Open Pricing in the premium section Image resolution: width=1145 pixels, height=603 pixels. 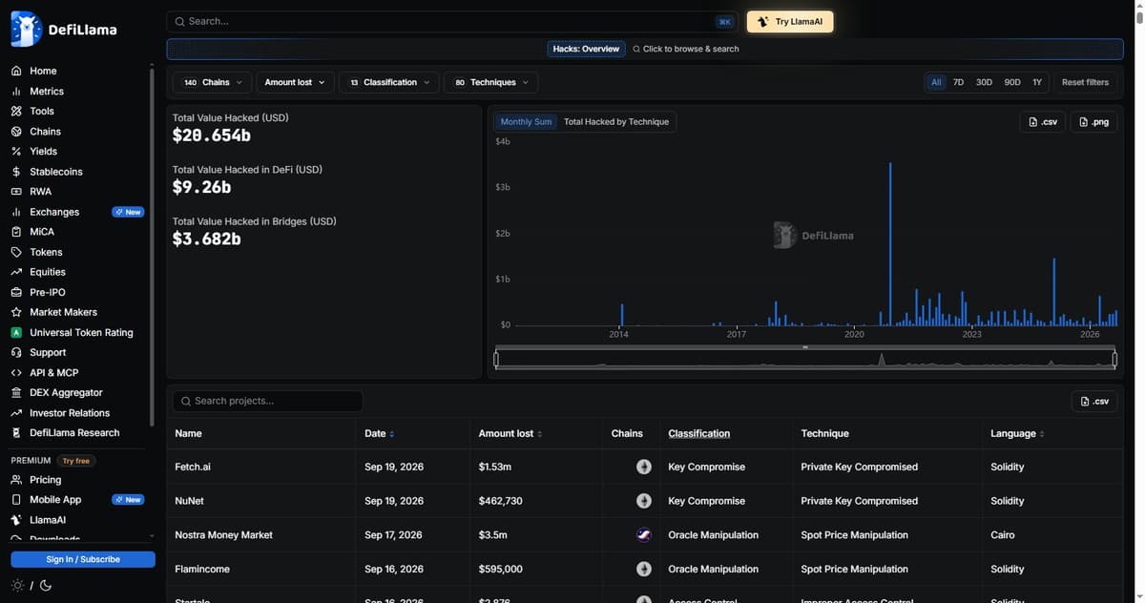[x=45, y=480]
